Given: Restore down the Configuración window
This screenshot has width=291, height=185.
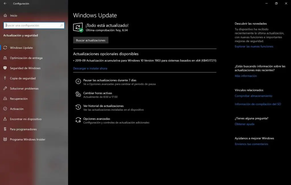Looking at the screenshot, I should [x=276, y=3].
